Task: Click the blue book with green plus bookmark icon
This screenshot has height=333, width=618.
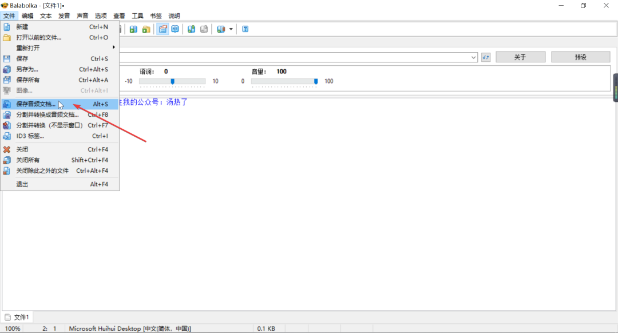Action: click(191, 29)
